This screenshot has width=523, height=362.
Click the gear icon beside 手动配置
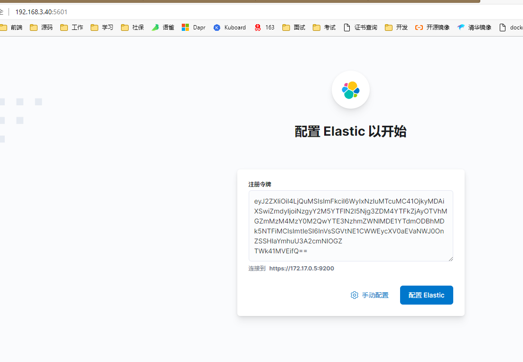354,295
